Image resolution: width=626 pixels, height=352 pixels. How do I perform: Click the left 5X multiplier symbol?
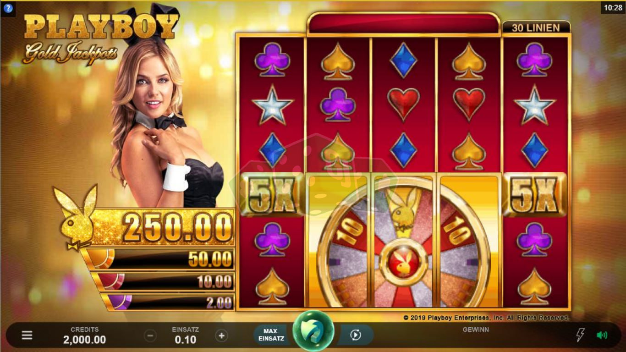tap(272, 194)
